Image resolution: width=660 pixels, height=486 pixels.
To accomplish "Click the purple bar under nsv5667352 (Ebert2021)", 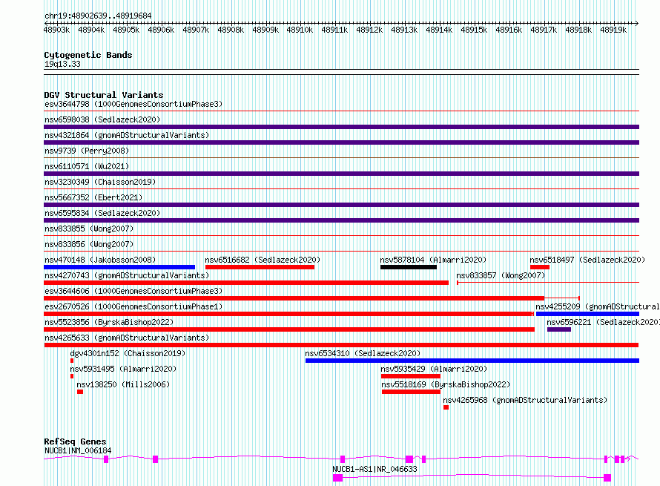I will pos(341,205).
